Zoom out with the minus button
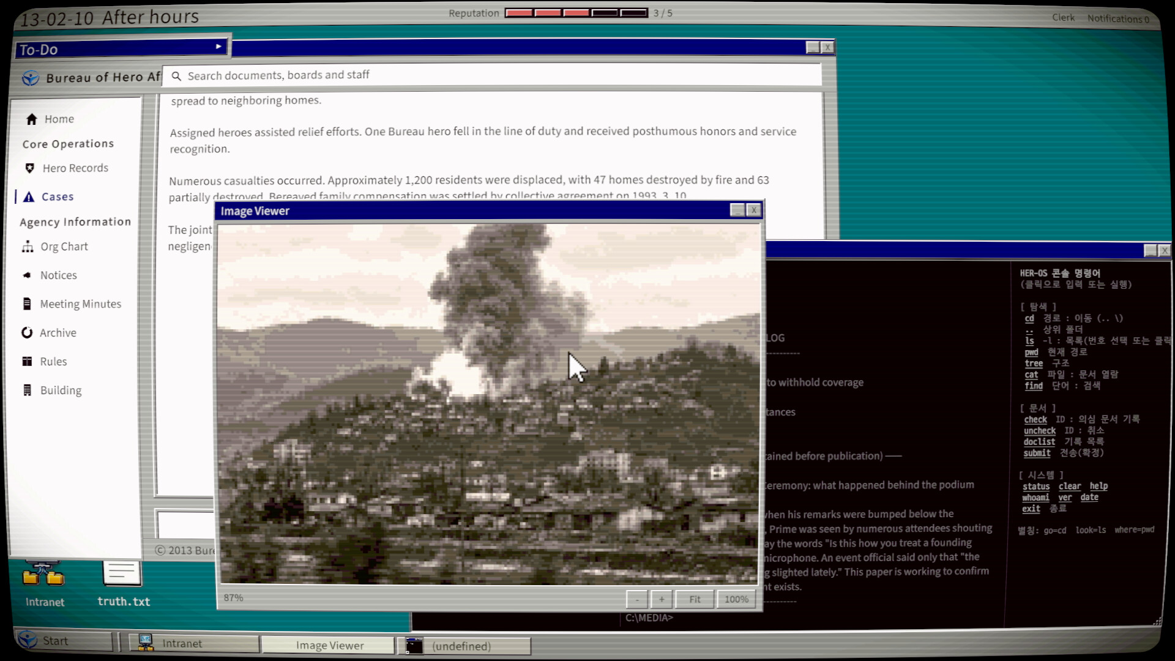 click(637, 599)
